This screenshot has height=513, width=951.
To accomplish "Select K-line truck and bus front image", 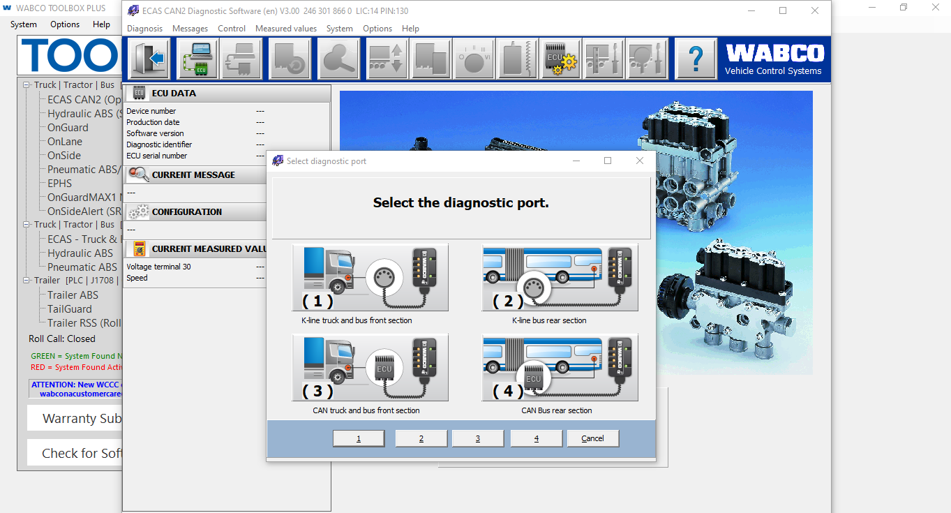I will [370, 278].
